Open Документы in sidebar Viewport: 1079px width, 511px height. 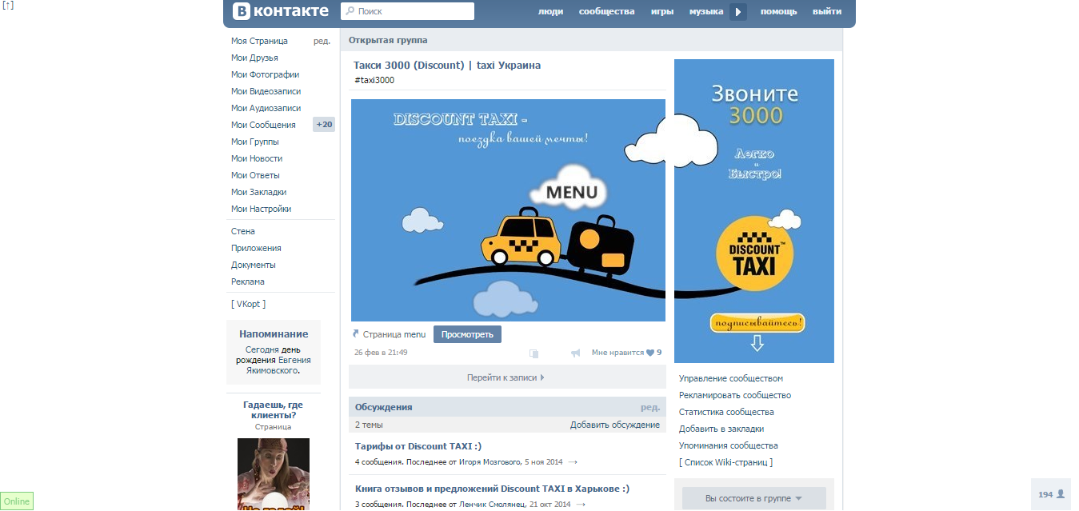[x=254, y=265]
